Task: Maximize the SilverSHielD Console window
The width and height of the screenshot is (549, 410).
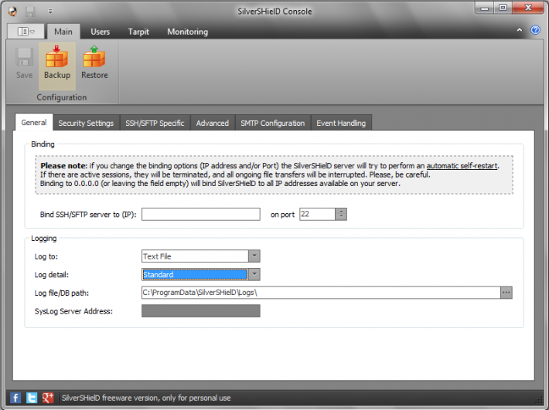Action: (x=503, y=8)
